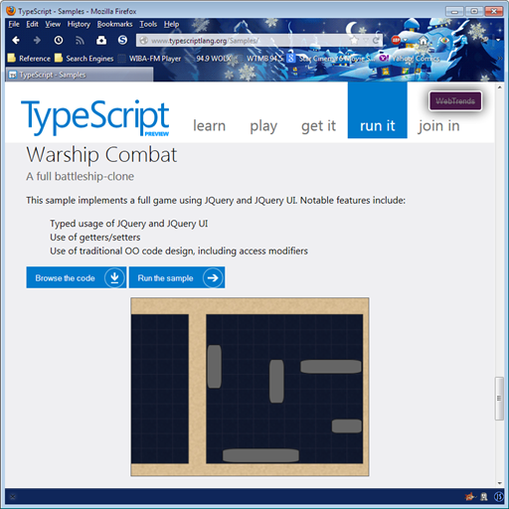The image size is (509, 509).
Task: Go to the learn page
Action: coord(210,126)
